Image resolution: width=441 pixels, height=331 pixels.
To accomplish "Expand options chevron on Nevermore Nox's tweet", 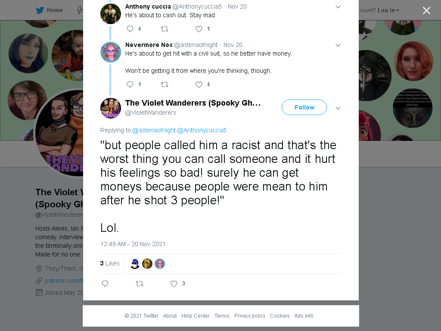I will (x=338, y=45).
